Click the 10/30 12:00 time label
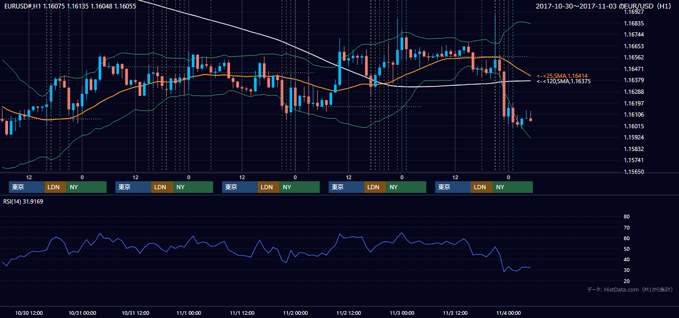 click(x=29, y=313)
